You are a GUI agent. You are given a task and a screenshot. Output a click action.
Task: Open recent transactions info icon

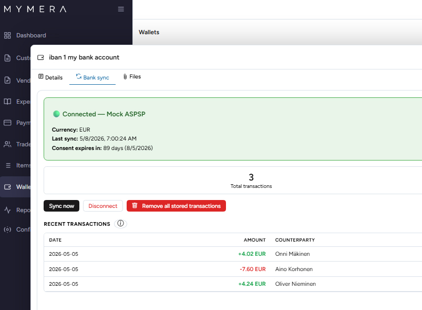click(x=120, y=224)
